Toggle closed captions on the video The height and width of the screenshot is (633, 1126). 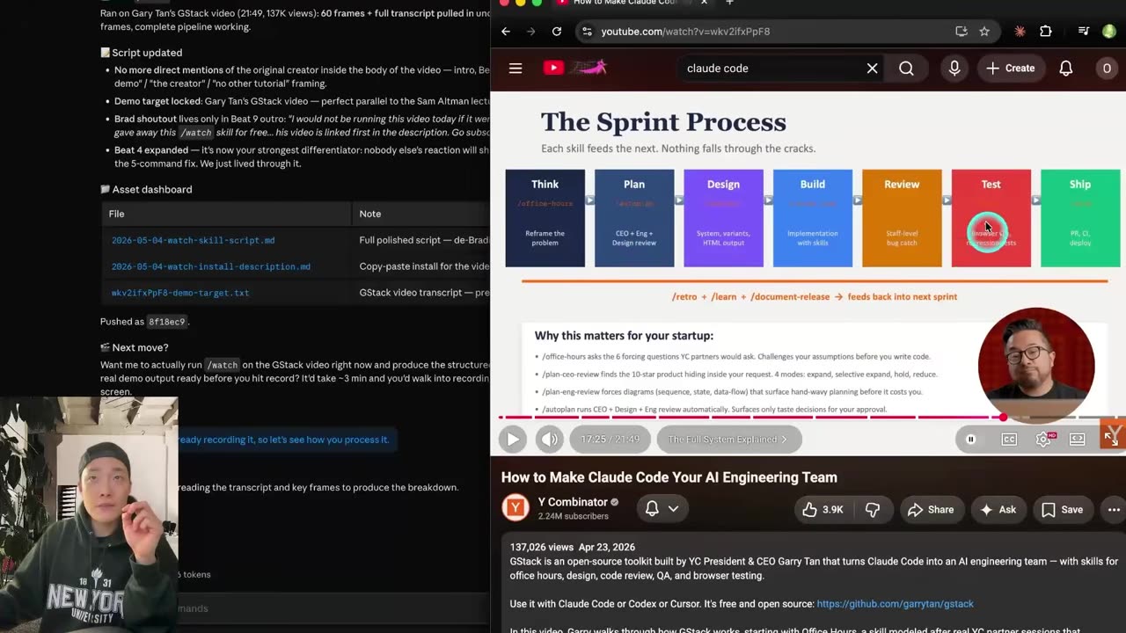pyautogui.click(x=1009, y=440)
